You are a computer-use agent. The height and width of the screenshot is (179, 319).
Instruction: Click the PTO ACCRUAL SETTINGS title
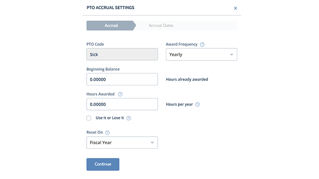110,8
